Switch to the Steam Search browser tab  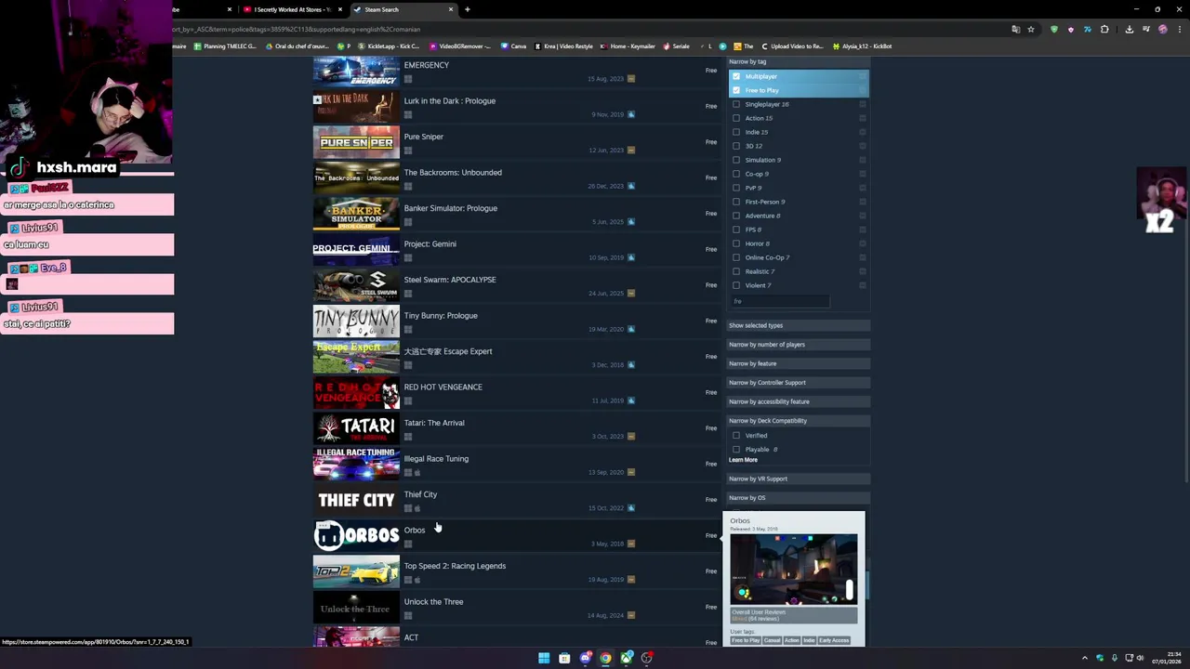click(x=403, y=9)
